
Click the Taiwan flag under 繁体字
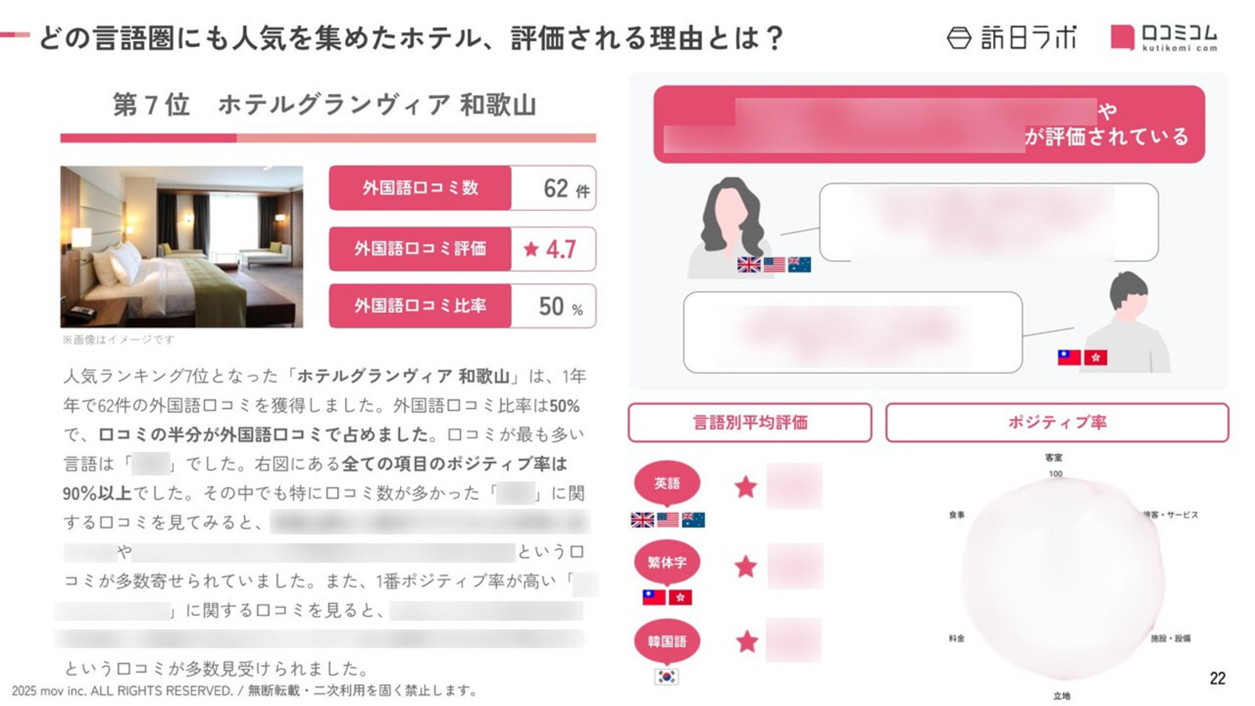pos(654,597)
